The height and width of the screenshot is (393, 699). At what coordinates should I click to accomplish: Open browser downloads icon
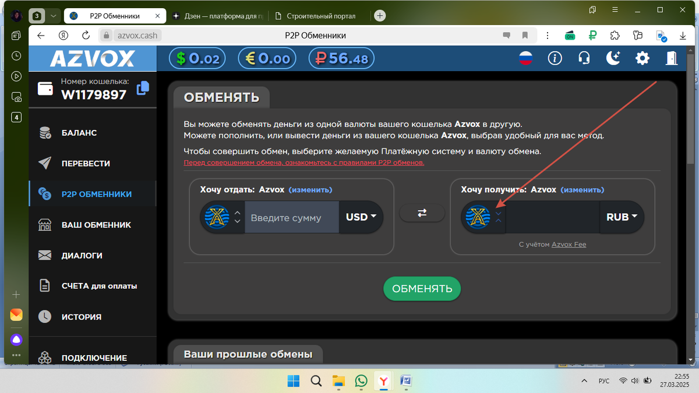coord(683,36)
